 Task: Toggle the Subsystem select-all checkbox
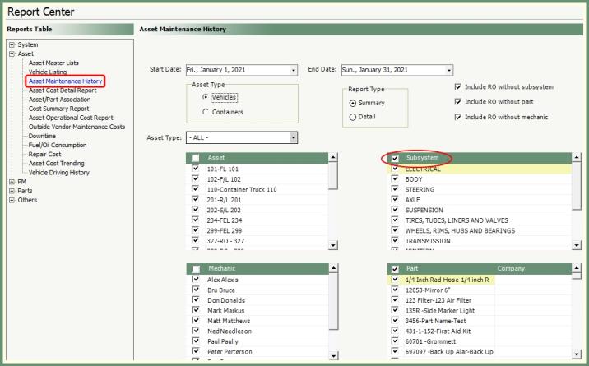(396, 158)
